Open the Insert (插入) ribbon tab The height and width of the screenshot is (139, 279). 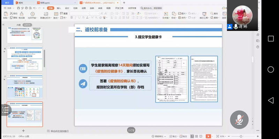coord(59,8)
